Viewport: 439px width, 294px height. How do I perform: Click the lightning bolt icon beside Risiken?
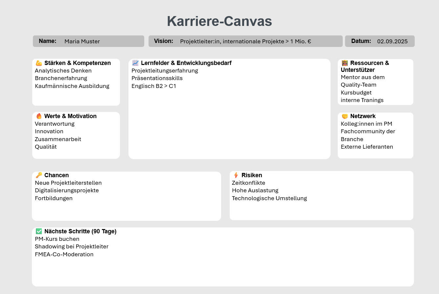(236, 175)
